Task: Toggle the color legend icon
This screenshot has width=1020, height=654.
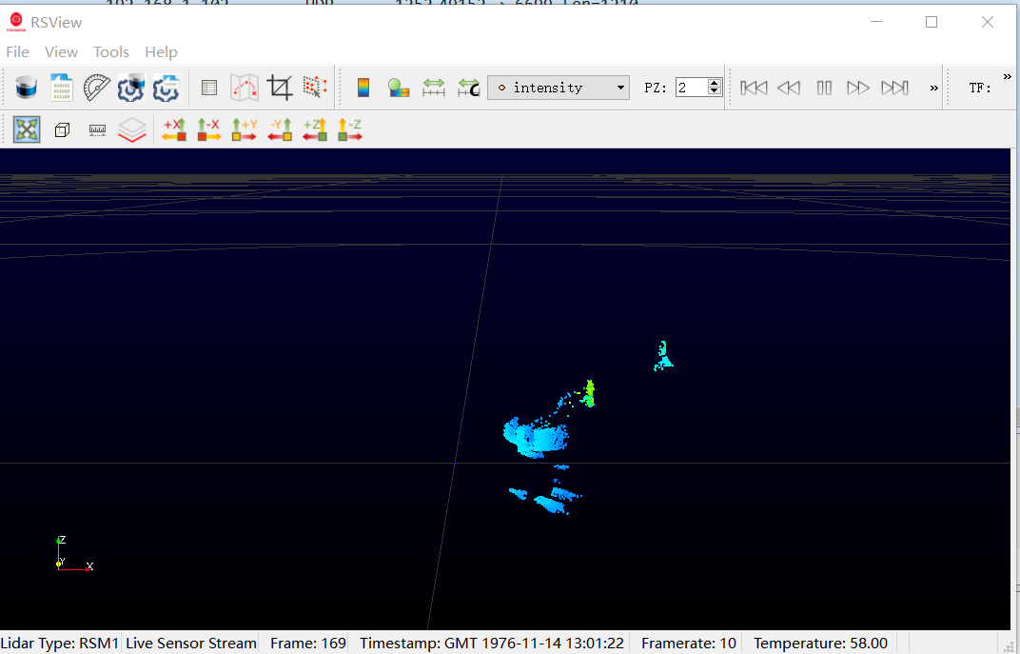Action: (398, 88)
